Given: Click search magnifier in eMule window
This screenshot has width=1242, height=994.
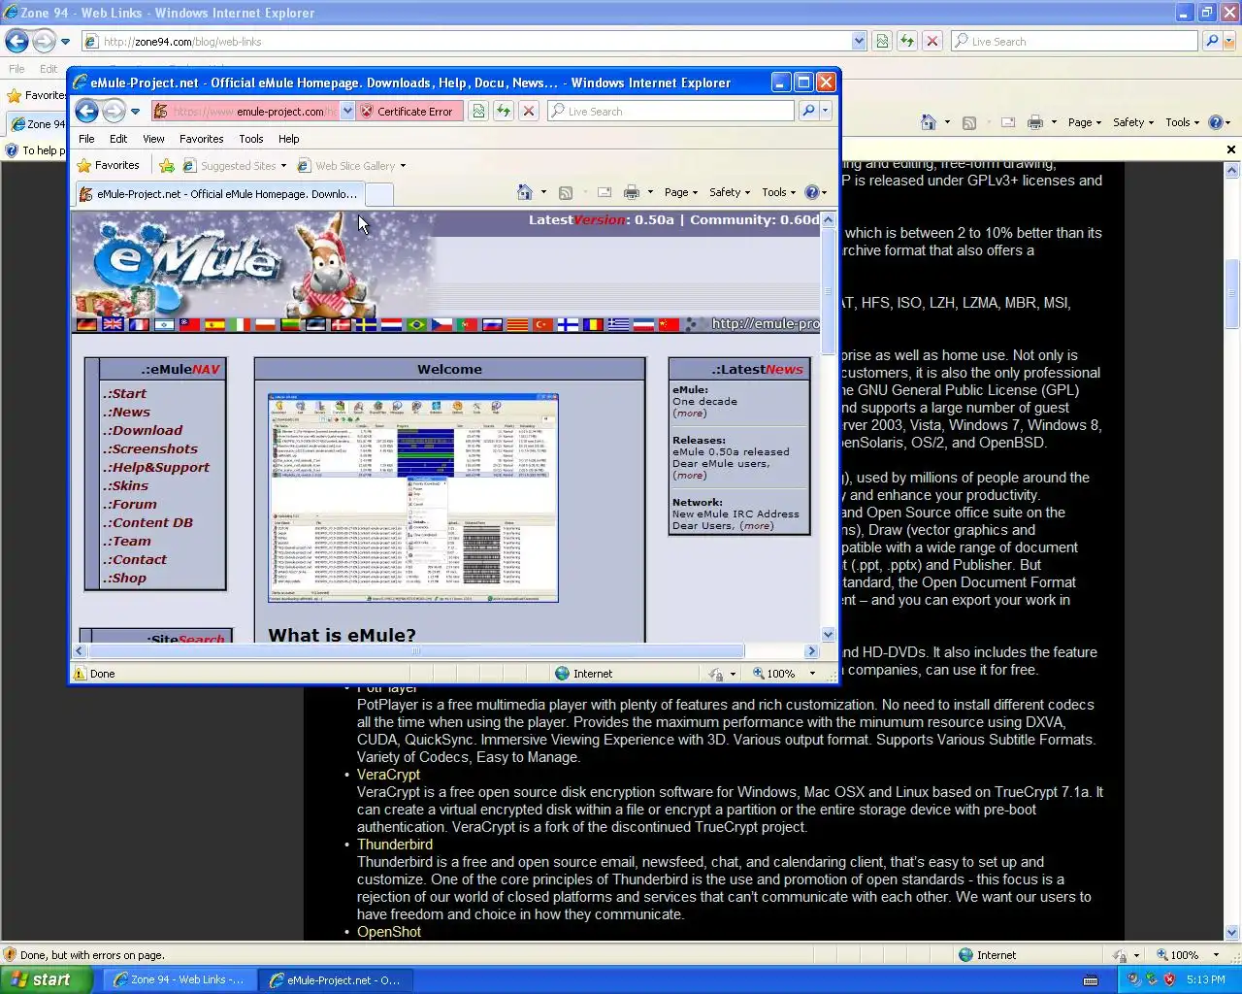Looking at the screenshot, I should (808, 112).
